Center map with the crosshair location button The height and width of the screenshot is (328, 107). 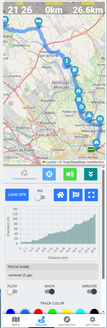coord(49,174)
